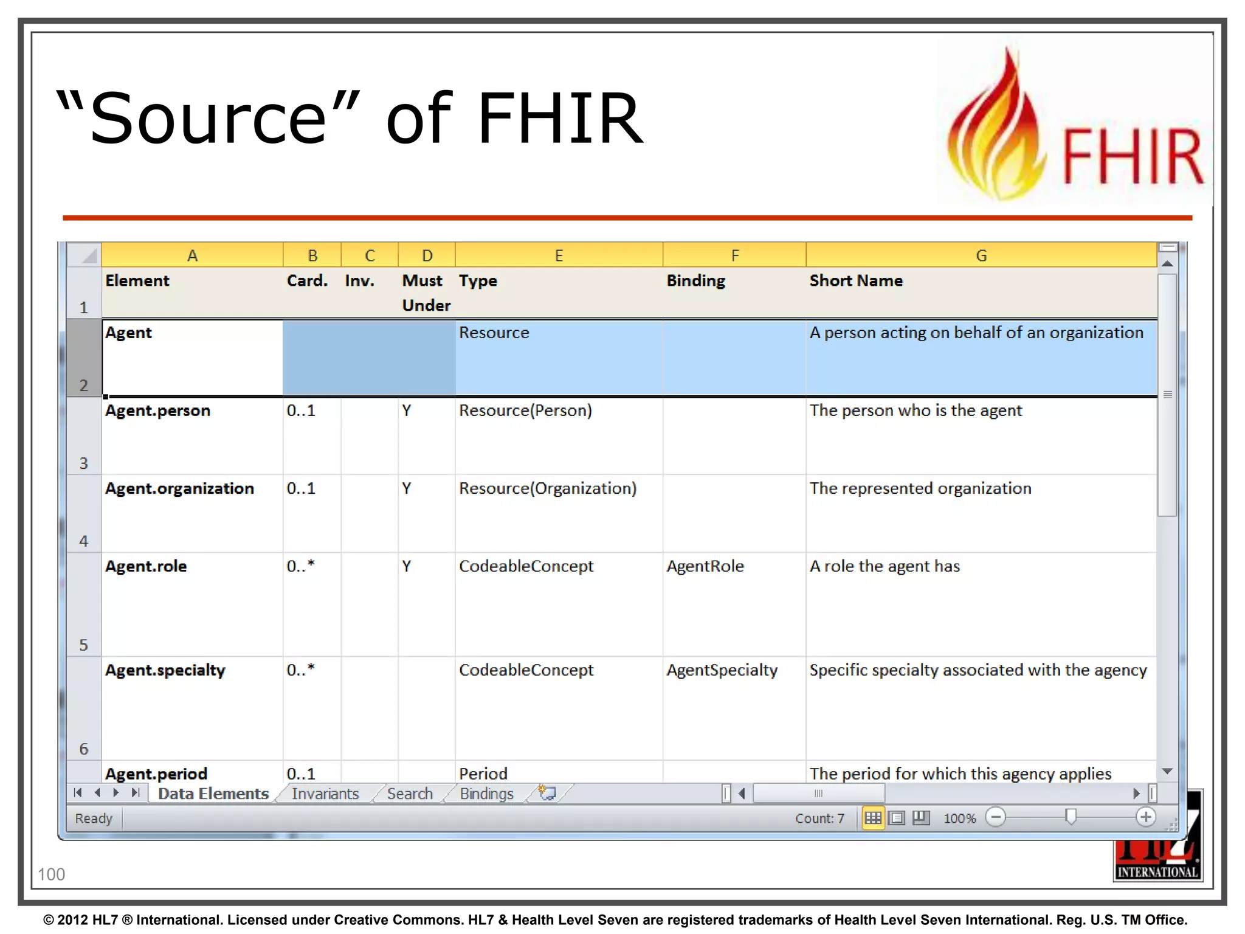Select the 'Agent.organization' cell
This screenshot has width=1245, height=934.
[192, 513]
